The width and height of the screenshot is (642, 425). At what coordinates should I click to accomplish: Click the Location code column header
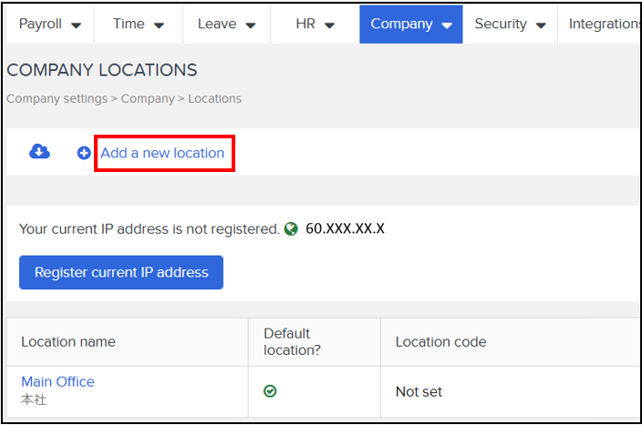(x=441, y=341)
